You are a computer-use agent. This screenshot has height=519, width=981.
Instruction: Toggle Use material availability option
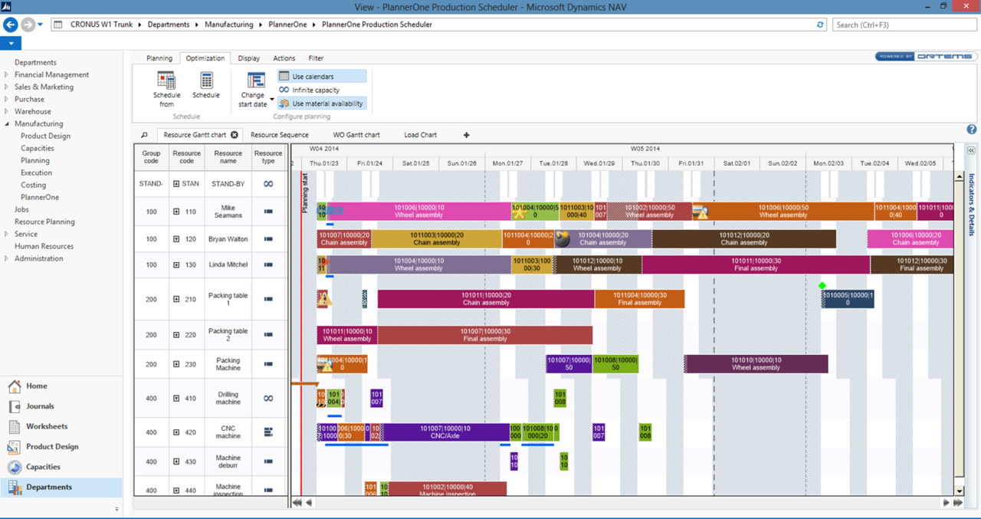click(322, 103)
